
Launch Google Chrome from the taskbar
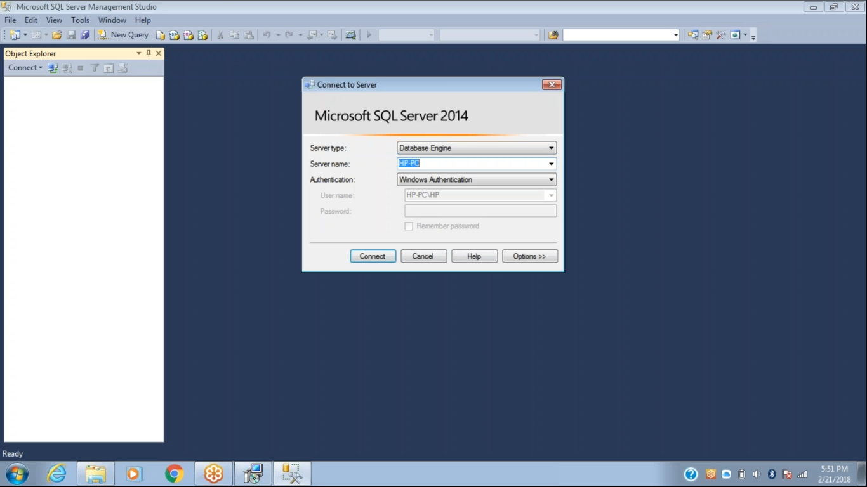[x=174, y=474]
